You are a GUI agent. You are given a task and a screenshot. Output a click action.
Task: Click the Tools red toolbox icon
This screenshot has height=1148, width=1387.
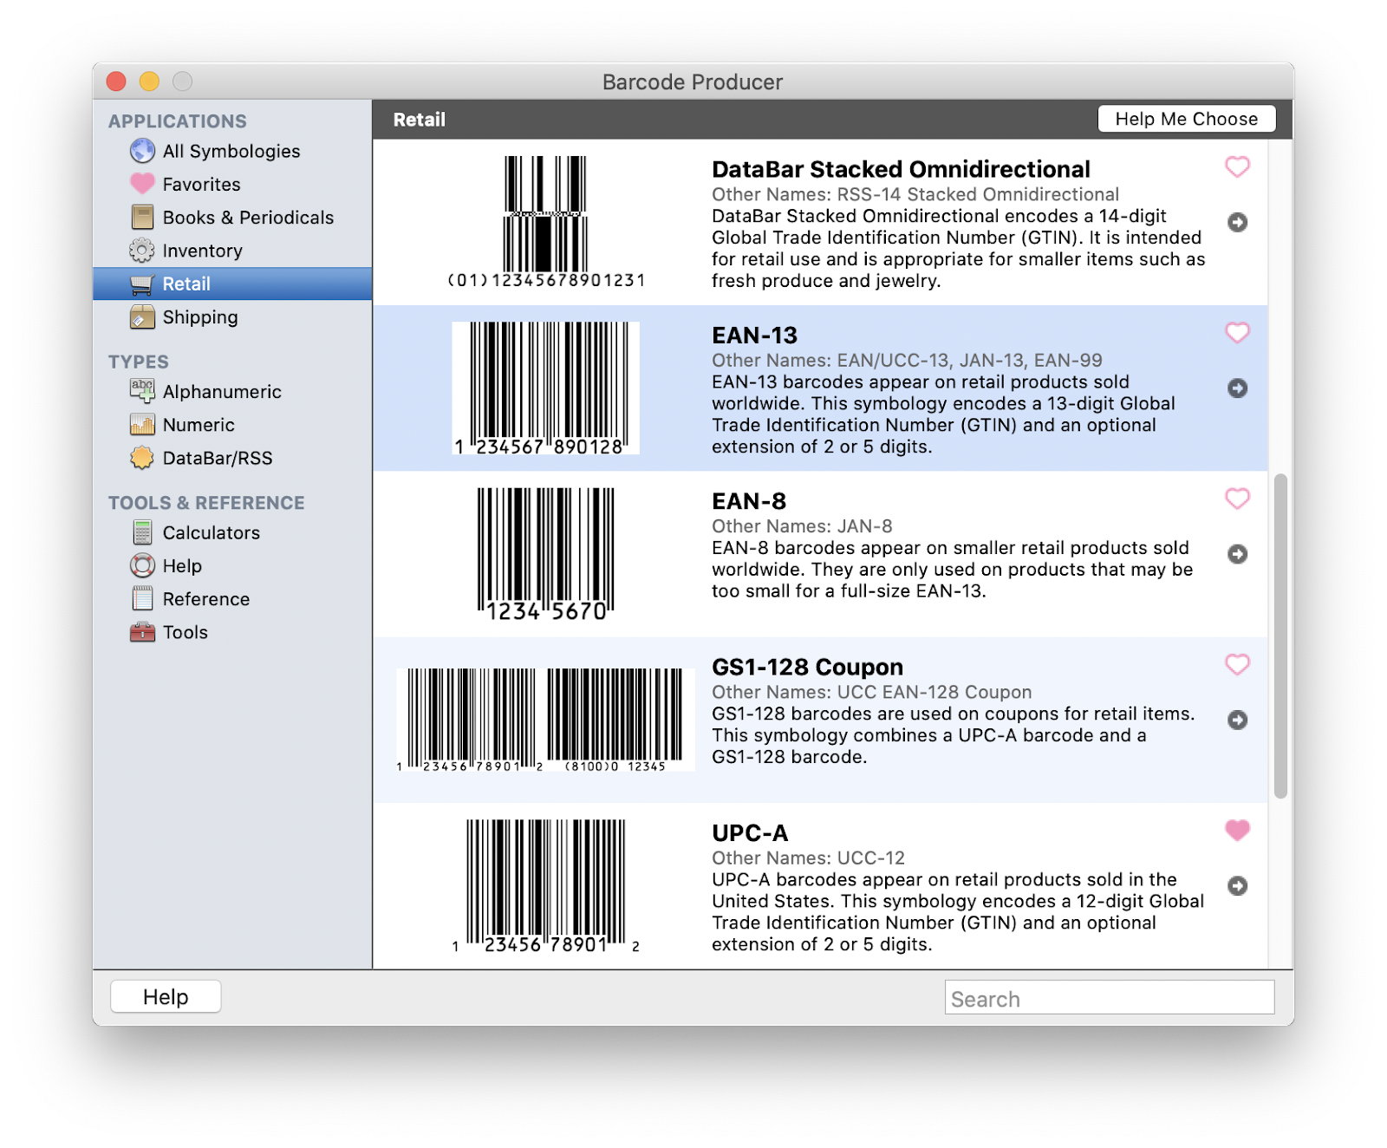(x=142, y=632)
